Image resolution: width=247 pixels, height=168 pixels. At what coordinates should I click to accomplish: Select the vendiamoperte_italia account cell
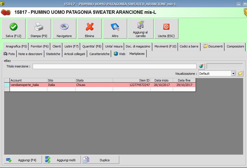(28, 85)
